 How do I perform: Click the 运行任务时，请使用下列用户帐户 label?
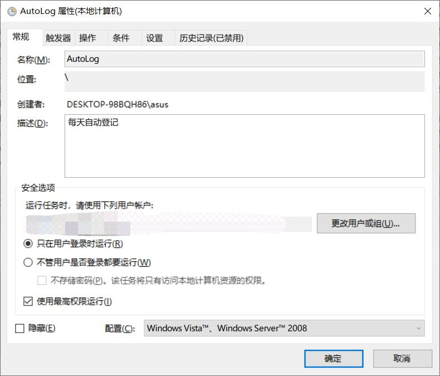tap(90, 206)
